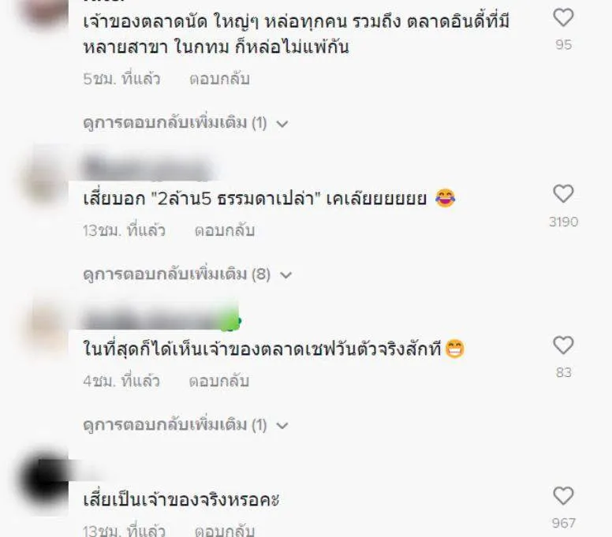Screen dimensions: 612x537
Task: Click the chevron beside ดูการตอบกลับเพิ่มเติม (8)
Action: (286, 275)
